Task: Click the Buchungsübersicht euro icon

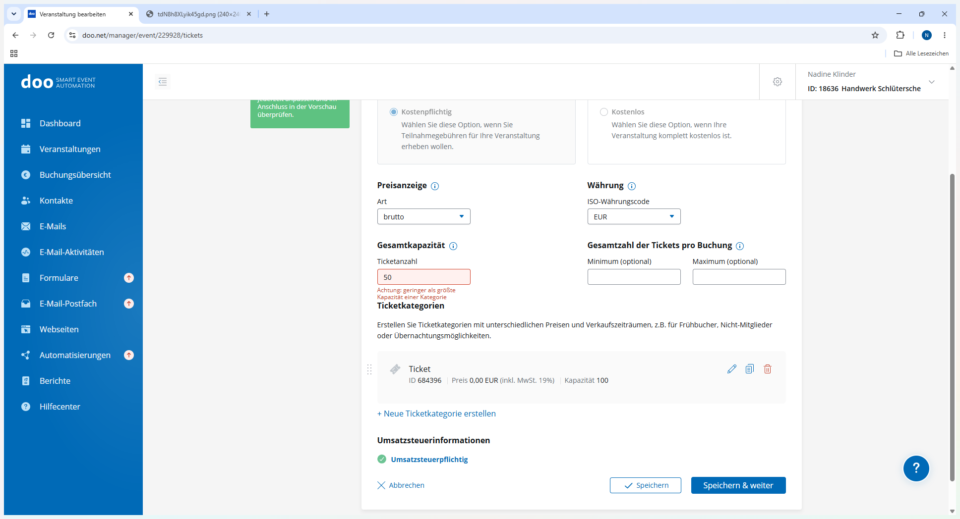Action: [26, 175]
